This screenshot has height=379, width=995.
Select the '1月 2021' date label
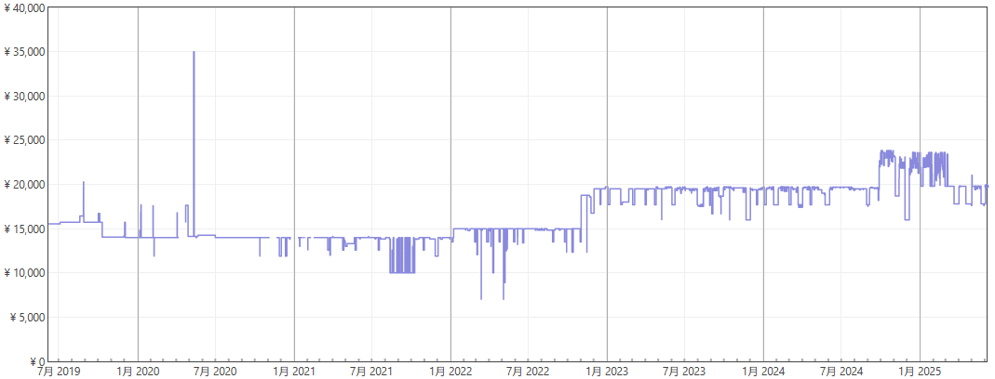pyautogui.click(x=294, y=372)
